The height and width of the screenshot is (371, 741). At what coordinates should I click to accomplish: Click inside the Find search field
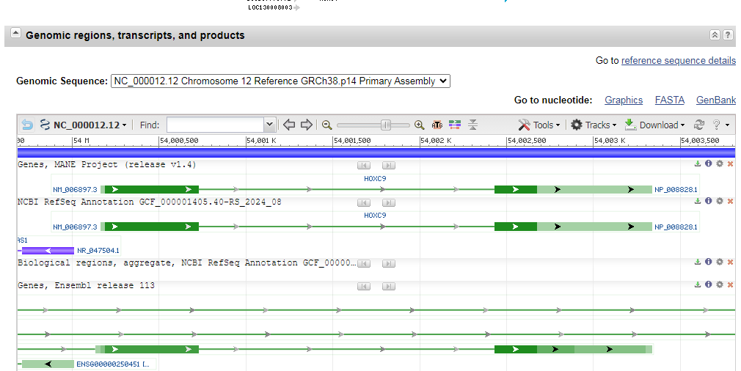click(215, 125)
